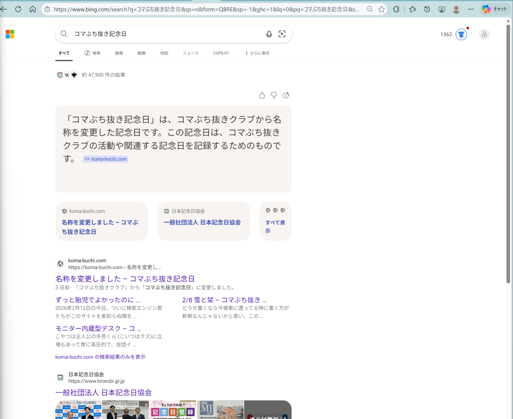
Task: Open the browser extensions puzzle icon
Action: coord(396,9)
